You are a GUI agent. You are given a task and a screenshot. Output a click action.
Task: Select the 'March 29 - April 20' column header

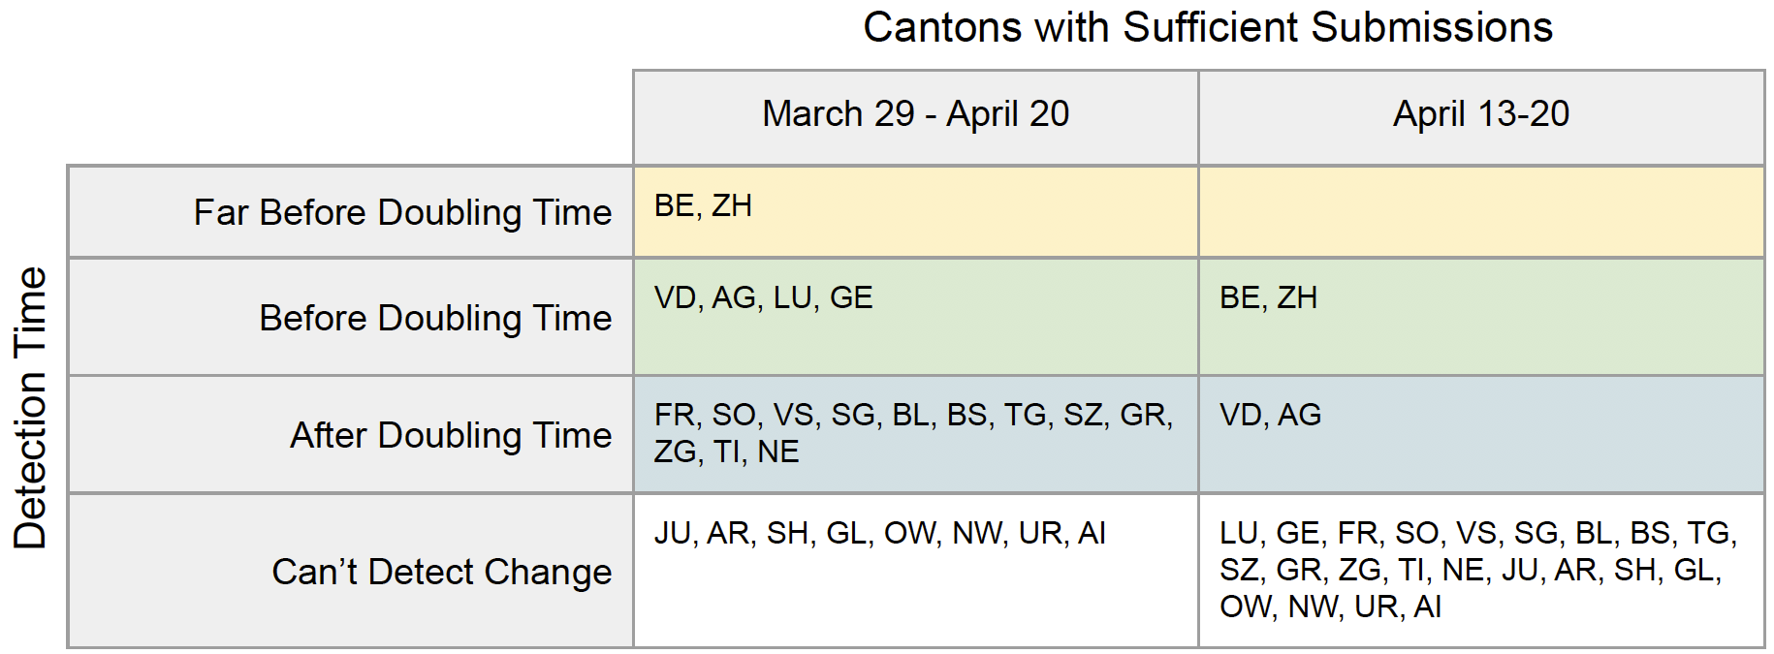coord(915,114)
